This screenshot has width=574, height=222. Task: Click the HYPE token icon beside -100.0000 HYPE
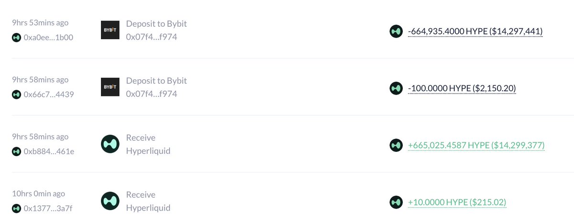(x=396, y=88)
